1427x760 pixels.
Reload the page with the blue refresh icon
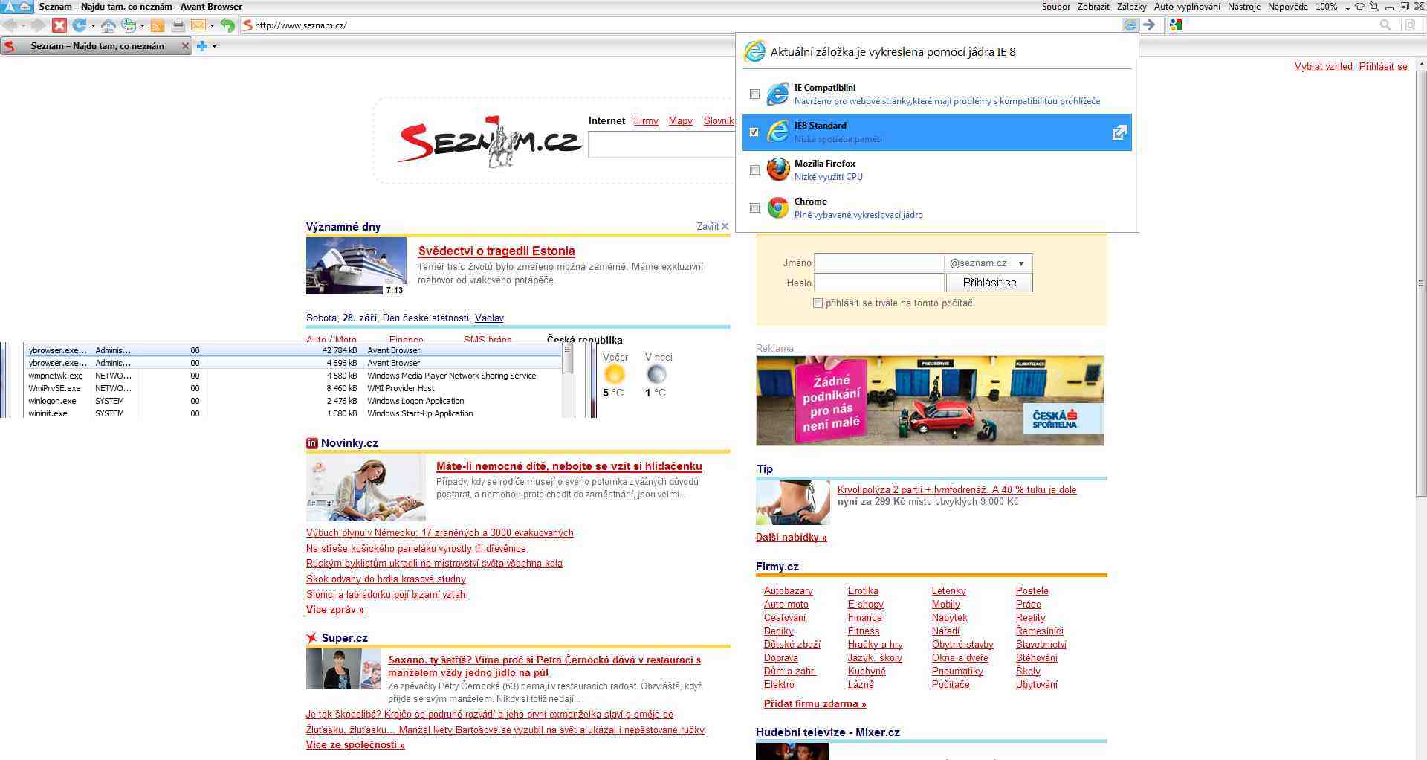[79, 25]
